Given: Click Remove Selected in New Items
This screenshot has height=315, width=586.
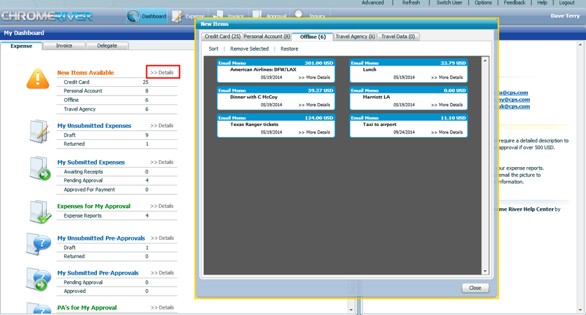Looking at the screenshot, I should point(249,49).
